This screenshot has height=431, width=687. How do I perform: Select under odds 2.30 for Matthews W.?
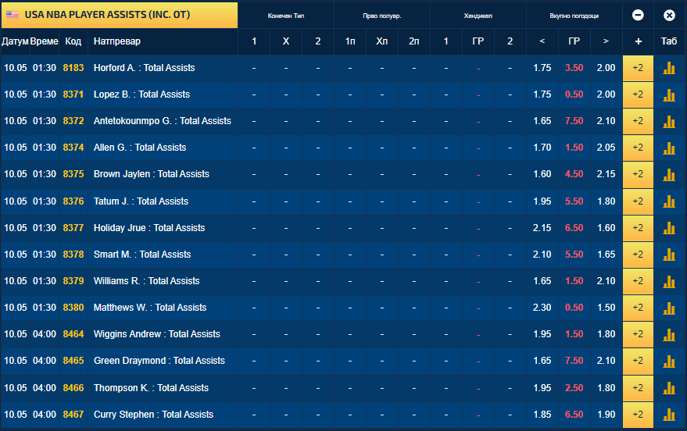point(542,308)
